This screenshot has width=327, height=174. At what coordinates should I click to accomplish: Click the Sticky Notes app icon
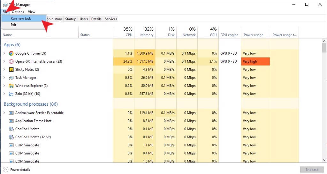tap(11, 69)
